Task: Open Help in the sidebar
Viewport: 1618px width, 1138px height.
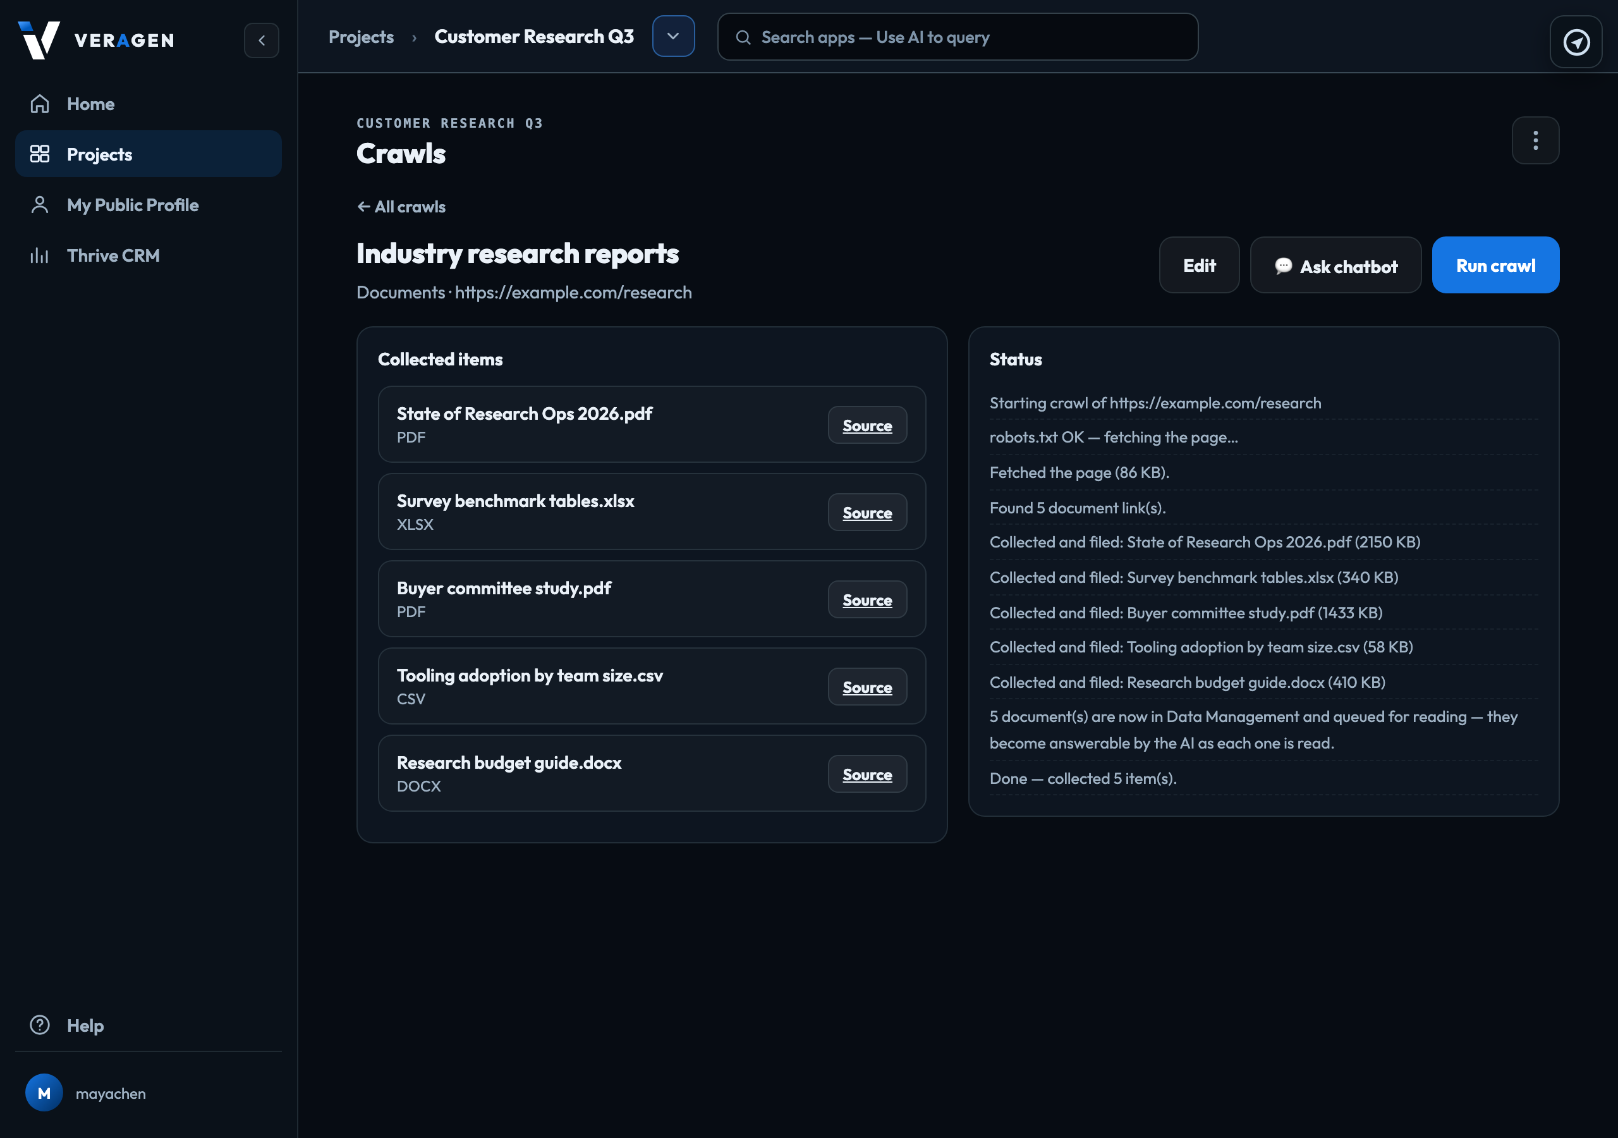Action: [x=148, y=1025]
